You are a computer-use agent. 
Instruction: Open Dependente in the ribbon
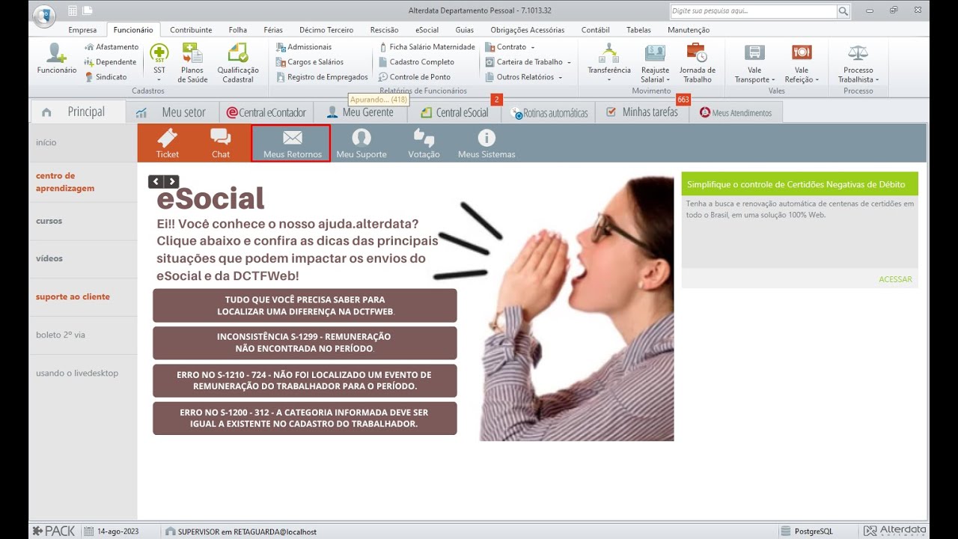(110, 62)
